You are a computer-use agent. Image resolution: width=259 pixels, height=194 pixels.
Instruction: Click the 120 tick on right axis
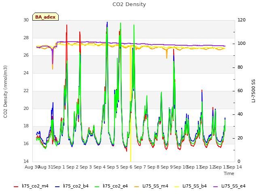(242, 20)
